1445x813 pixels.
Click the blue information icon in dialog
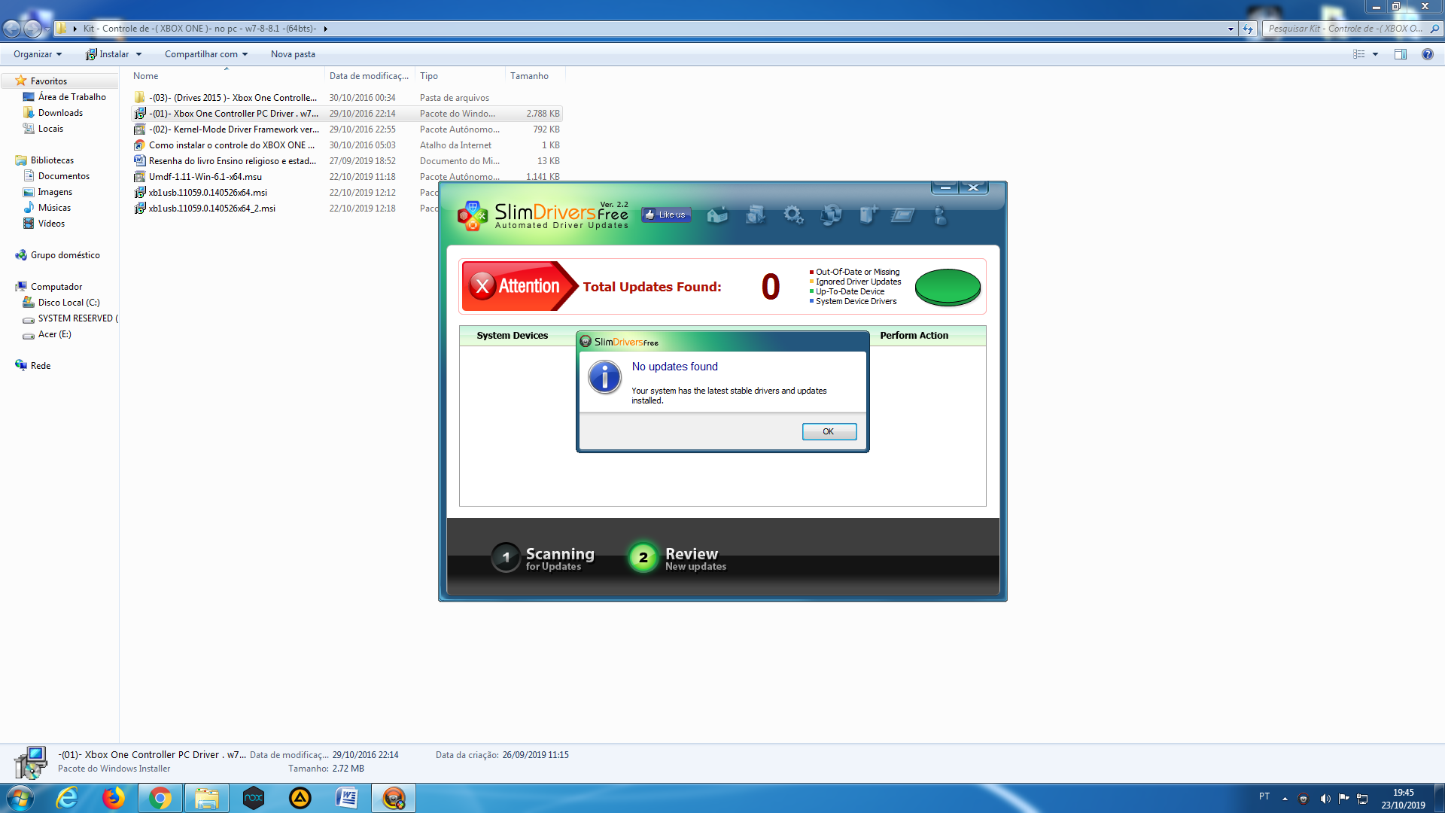(604, 376)
